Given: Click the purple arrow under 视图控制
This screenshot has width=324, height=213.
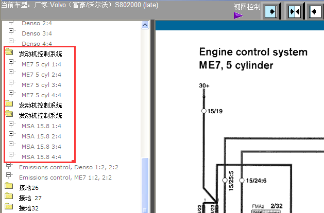Looking at the screenshot, I should 238,15.
